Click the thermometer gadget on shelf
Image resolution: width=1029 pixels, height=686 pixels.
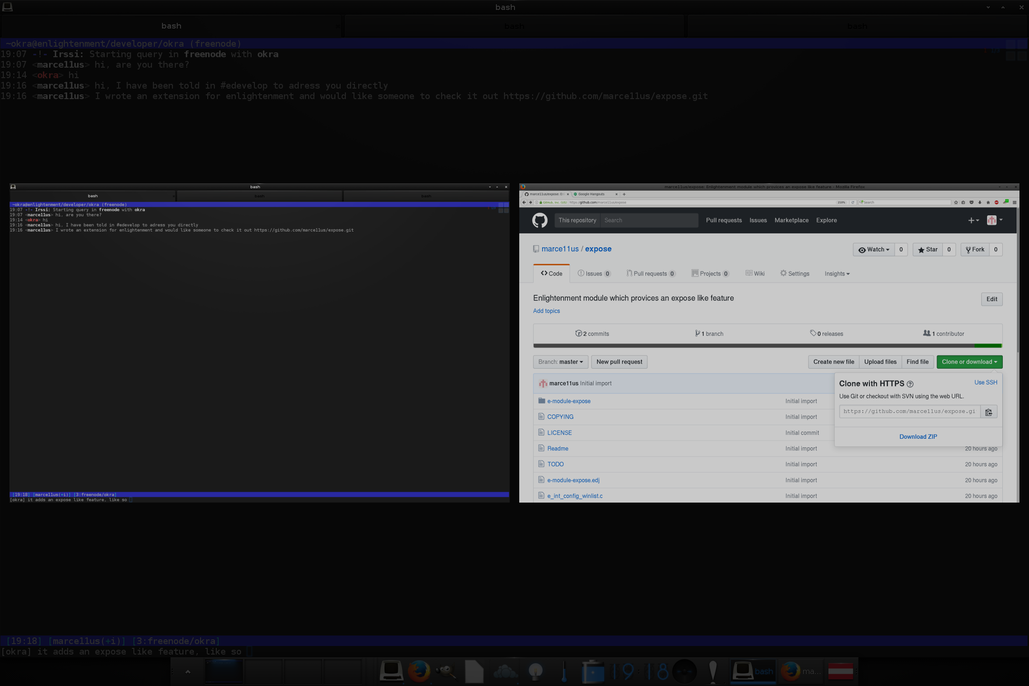pyautogui.click(x=564, y=672)
